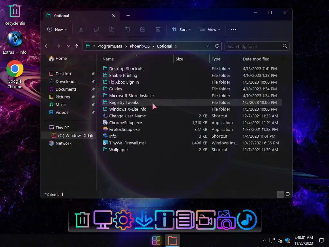Click the taskbar clock and date
The height and width of the screenshot is (247, 329).
(303, 241)
